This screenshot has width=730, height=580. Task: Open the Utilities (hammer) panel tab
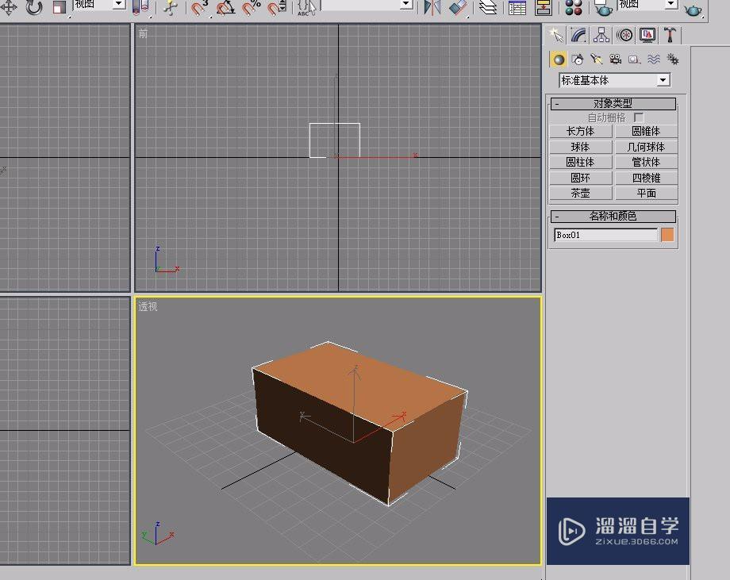tap(670, 35)
